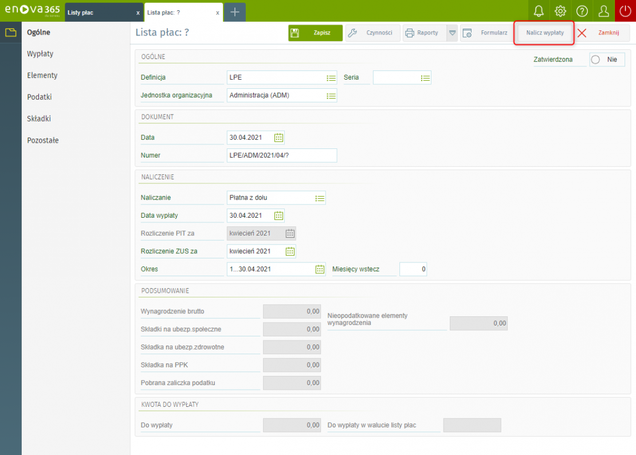Open calendar picker for Data field
The height and width of the screenshot is (455, 636).
click(x=278, y=138)
